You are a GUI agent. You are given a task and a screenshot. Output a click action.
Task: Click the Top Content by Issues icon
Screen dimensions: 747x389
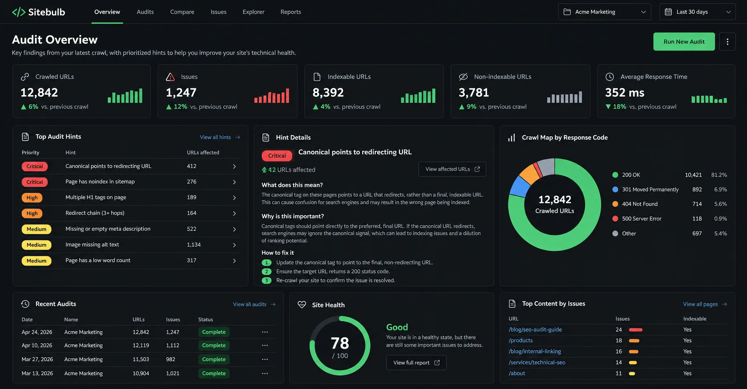pos(512,304)
